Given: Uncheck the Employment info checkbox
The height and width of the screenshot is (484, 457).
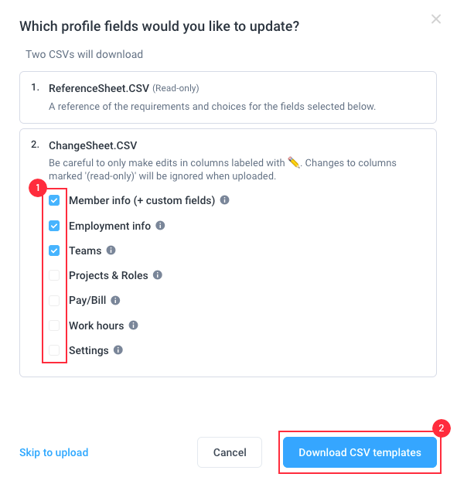Looking at the screenshot, I should click(54, 226).
